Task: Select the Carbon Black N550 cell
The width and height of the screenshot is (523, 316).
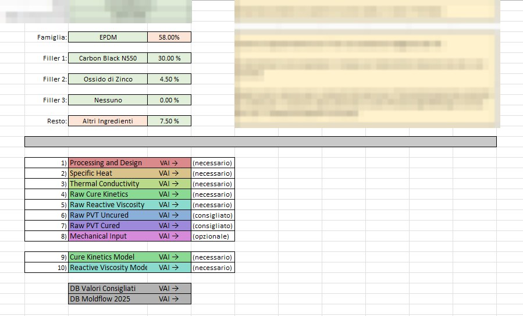Action: click(108, 58)
